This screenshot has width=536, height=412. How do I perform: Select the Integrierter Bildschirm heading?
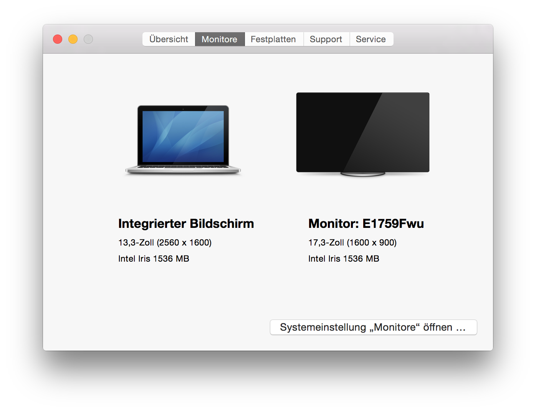click(186, 223)
